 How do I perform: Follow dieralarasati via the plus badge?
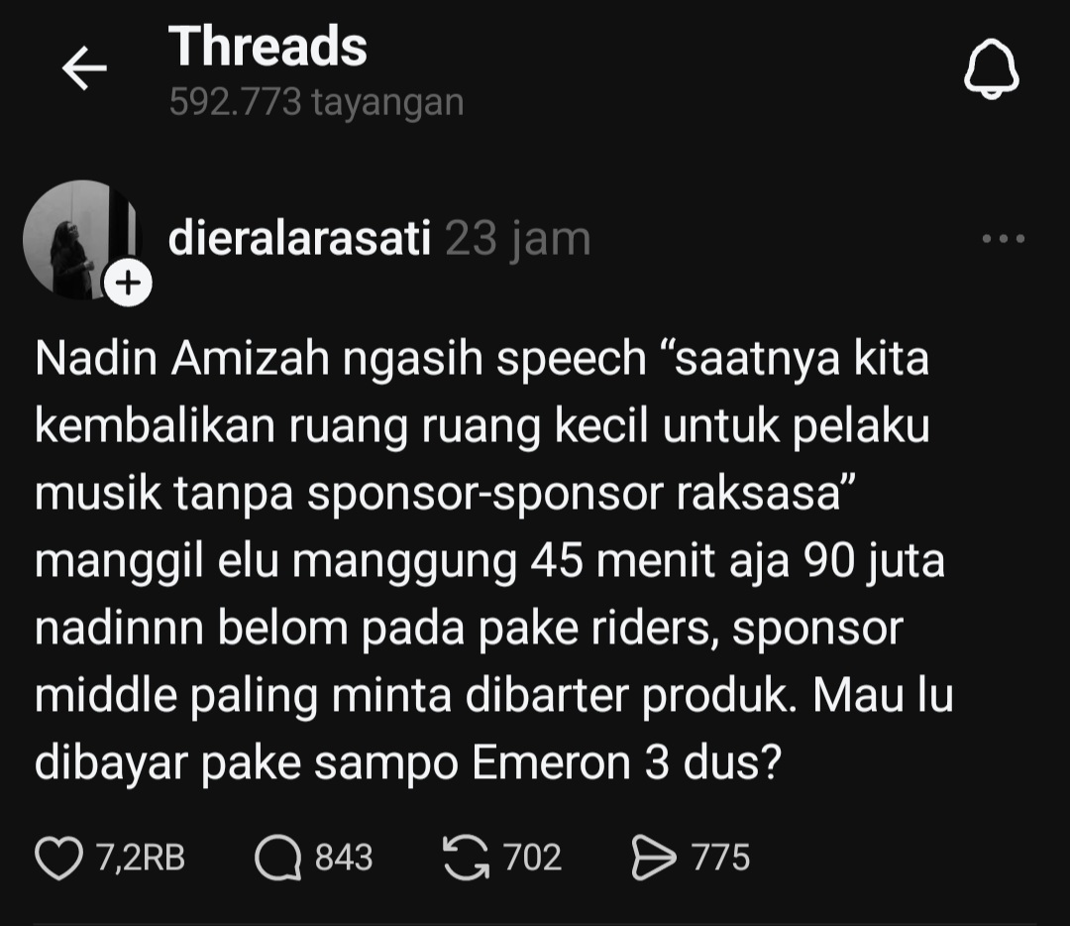click(x=128, y=285)
